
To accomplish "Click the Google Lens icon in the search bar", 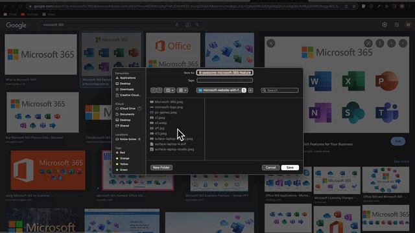I will point(187,25).
